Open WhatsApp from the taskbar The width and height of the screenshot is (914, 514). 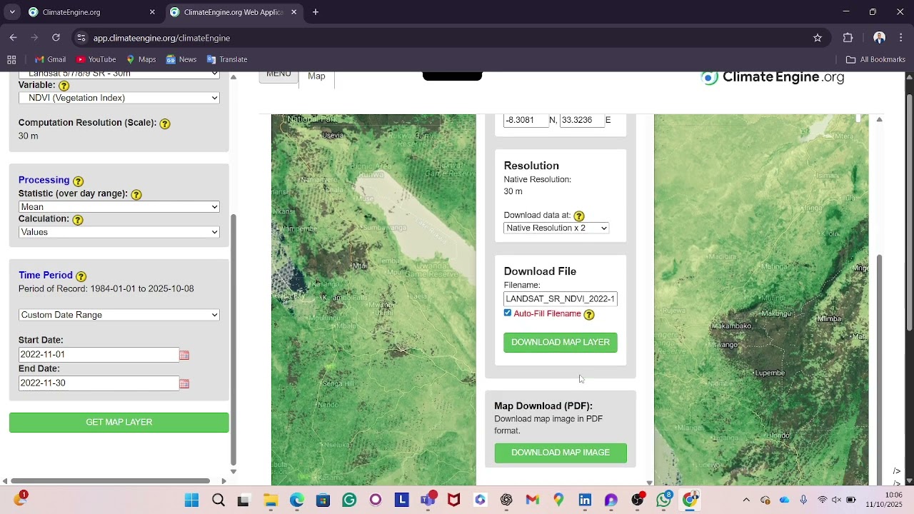(663, 500)
